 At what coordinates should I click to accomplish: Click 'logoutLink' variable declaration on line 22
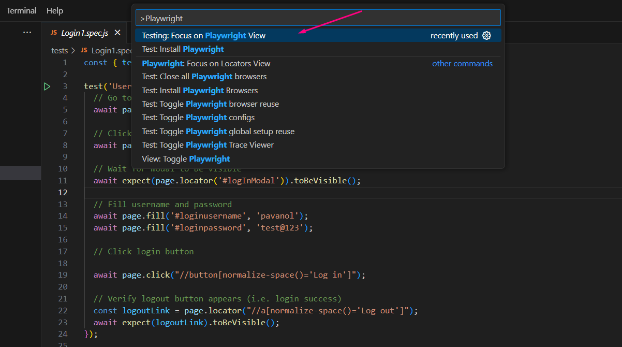click(146, 310)
